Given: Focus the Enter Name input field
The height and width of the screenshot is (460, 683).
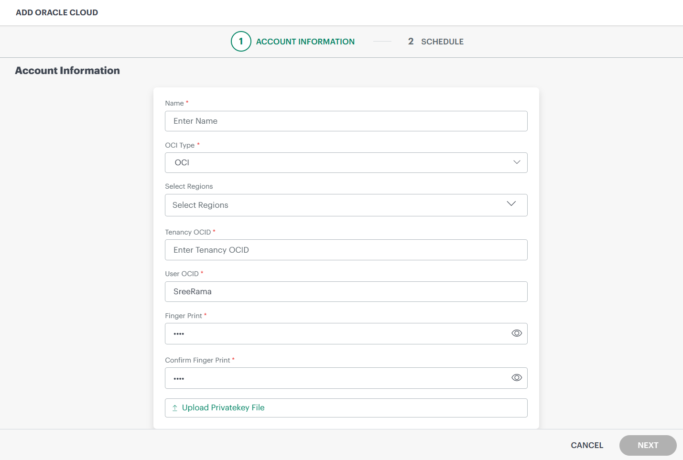Looking at the screenshot, I should [346, 121].
